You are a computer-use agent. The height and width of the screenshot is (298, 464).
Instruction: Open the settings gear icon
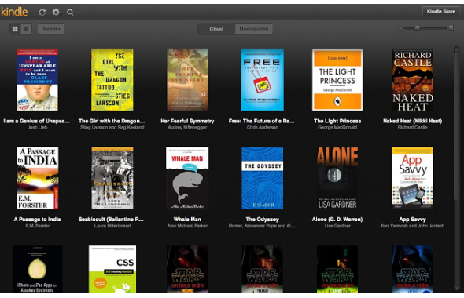click(x=56, y=12)
